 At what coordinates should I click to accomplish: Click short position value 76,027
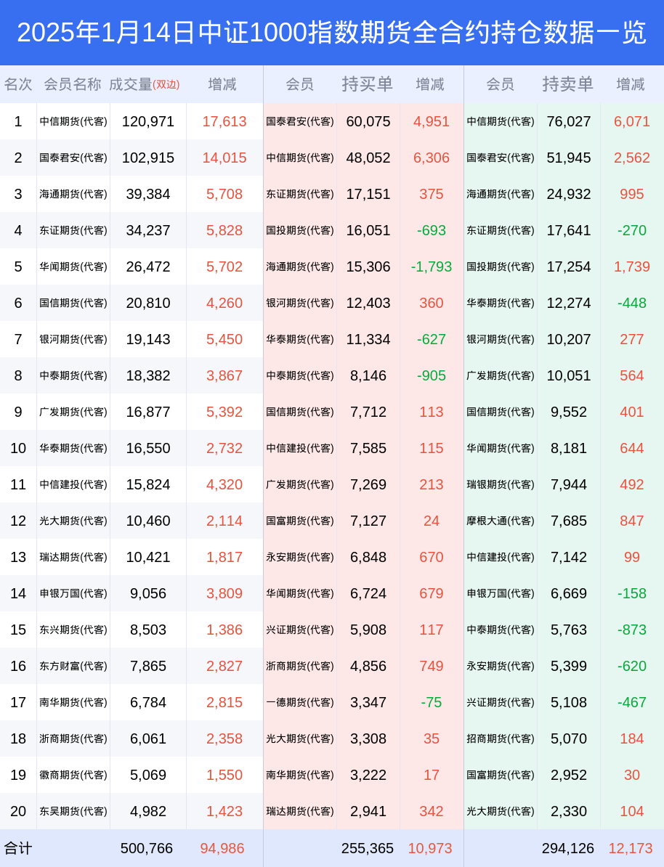click(569, 122)
